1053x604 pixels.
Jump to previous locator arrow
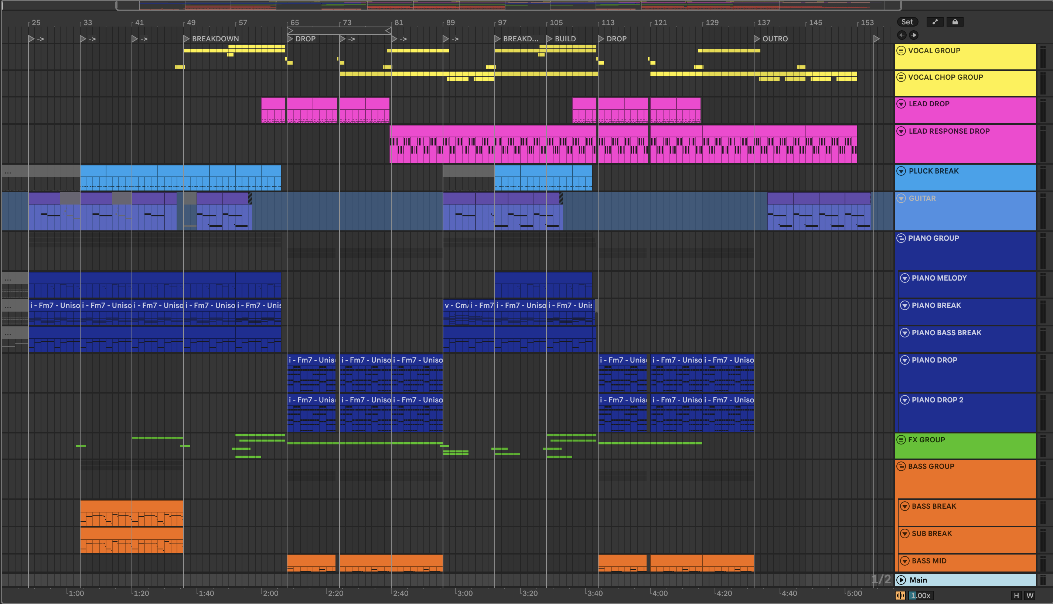[902, 35]
